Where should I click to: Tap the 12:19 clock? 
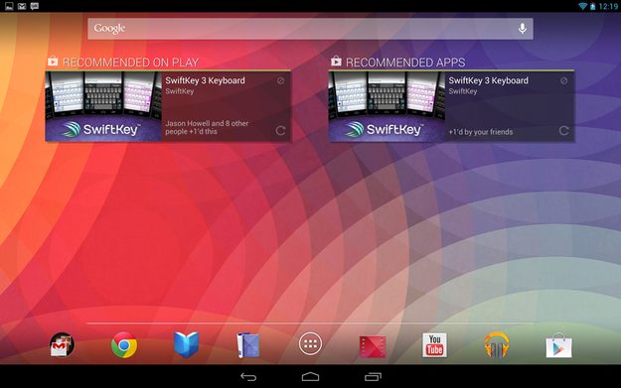point(608,6)
